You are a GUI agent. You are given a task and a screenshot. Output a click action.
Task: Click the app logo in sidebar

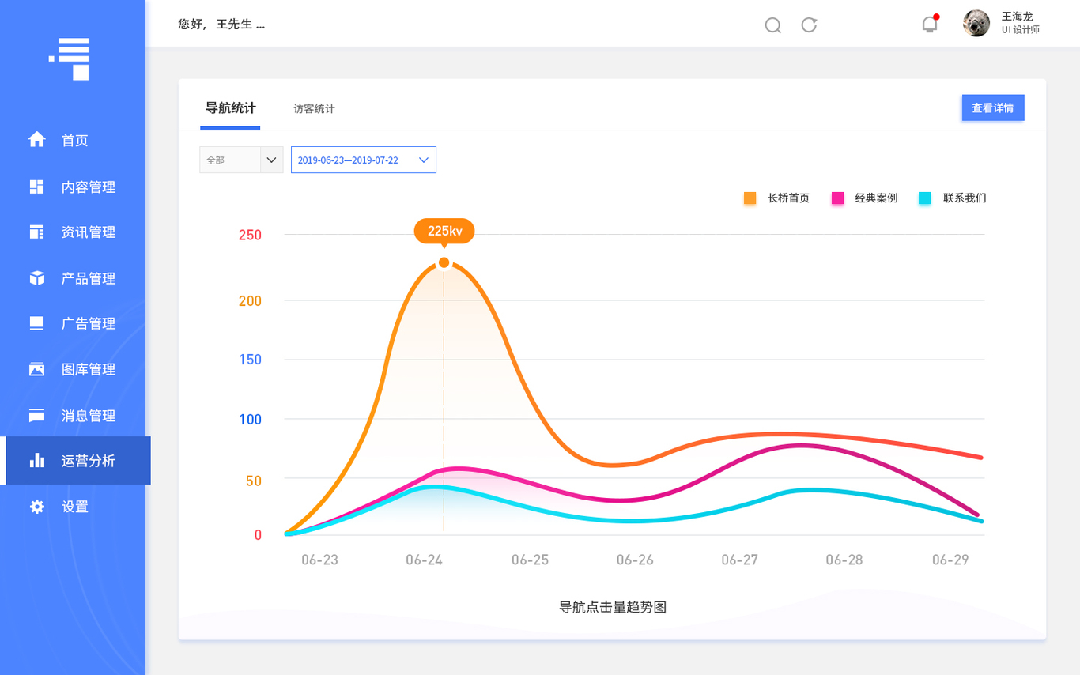click(70, 59)
